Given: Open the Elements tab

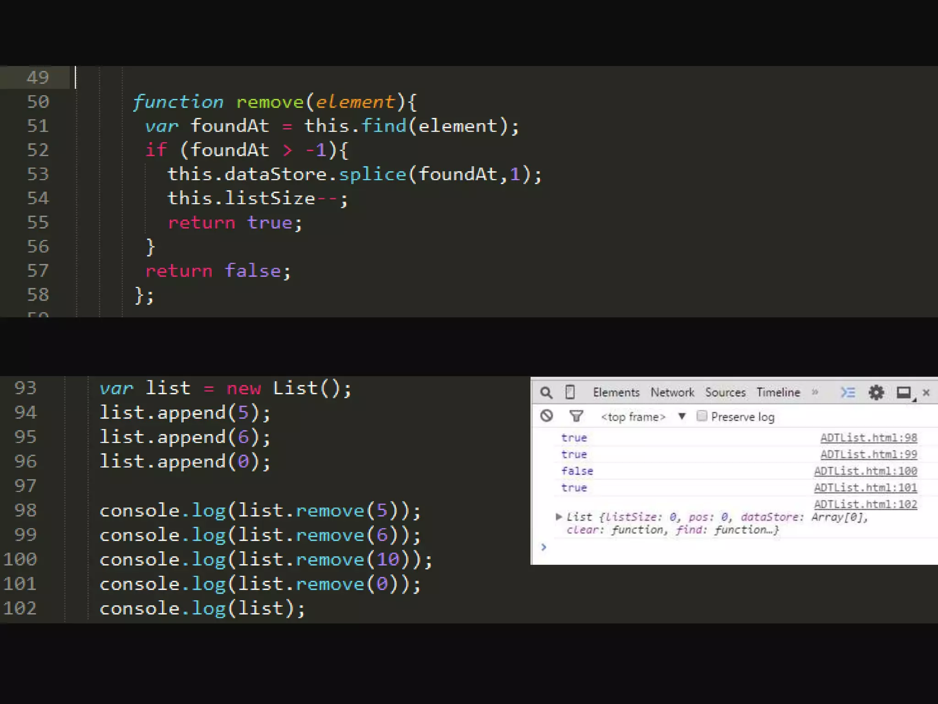Looking at the screenshot, I should [616, 393].
